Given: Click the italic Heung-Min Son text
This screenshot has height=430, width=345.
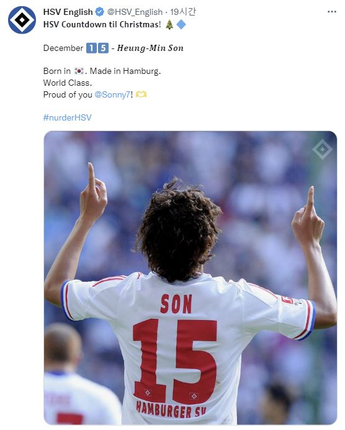Looking at the screenshot, I should click(150, 48).
